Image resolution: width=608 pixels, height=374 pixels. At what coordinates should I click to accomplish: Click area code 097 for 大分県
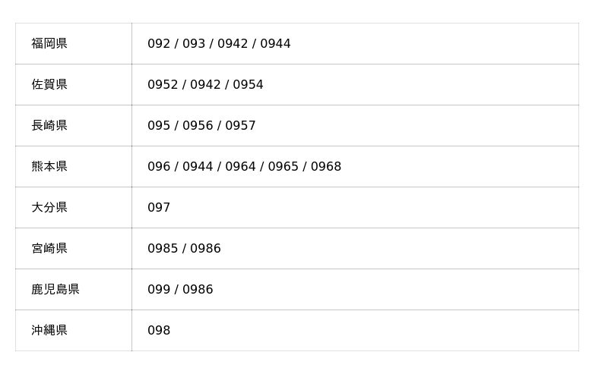click(159, 208)
